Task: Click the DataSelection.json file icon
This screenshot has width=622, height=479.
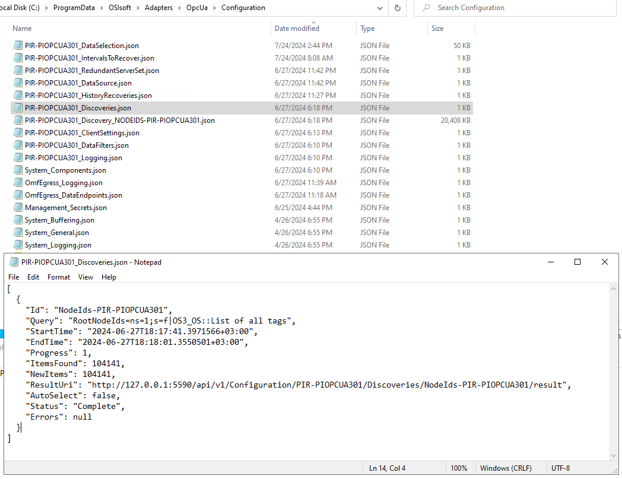Action: (x=18, y=46)
